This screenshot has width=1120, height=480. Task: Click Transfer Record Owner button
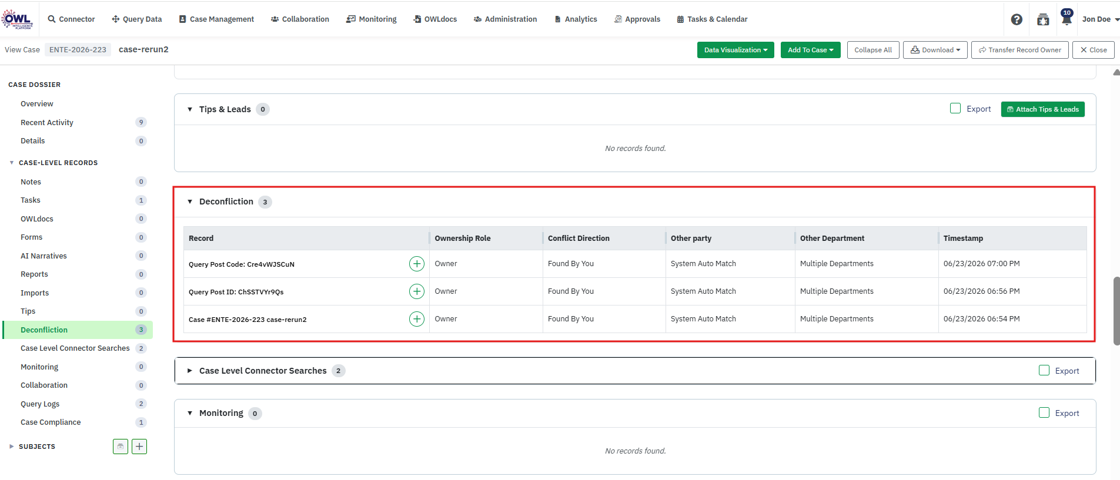point(1020,50)
